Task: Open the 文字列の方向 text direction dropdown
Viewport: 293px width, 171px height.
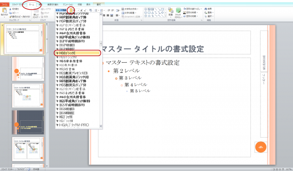Action: tap(130, 9)
